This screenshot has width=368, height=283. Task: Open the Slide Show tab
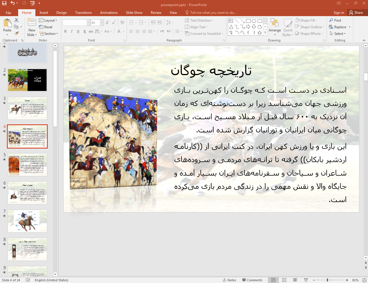(x=134, y=13)
